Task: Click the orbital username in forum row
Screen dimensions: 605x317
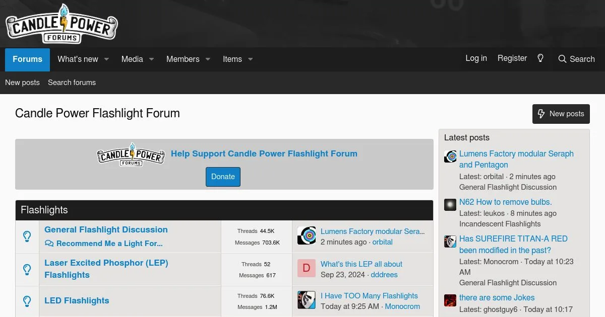Action: [382, 242]
